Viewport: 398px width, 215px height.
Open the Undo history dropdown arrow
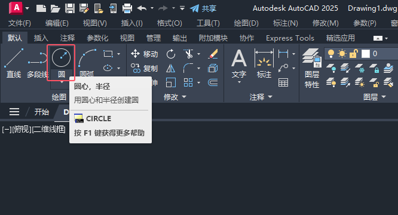coord(152,8)
